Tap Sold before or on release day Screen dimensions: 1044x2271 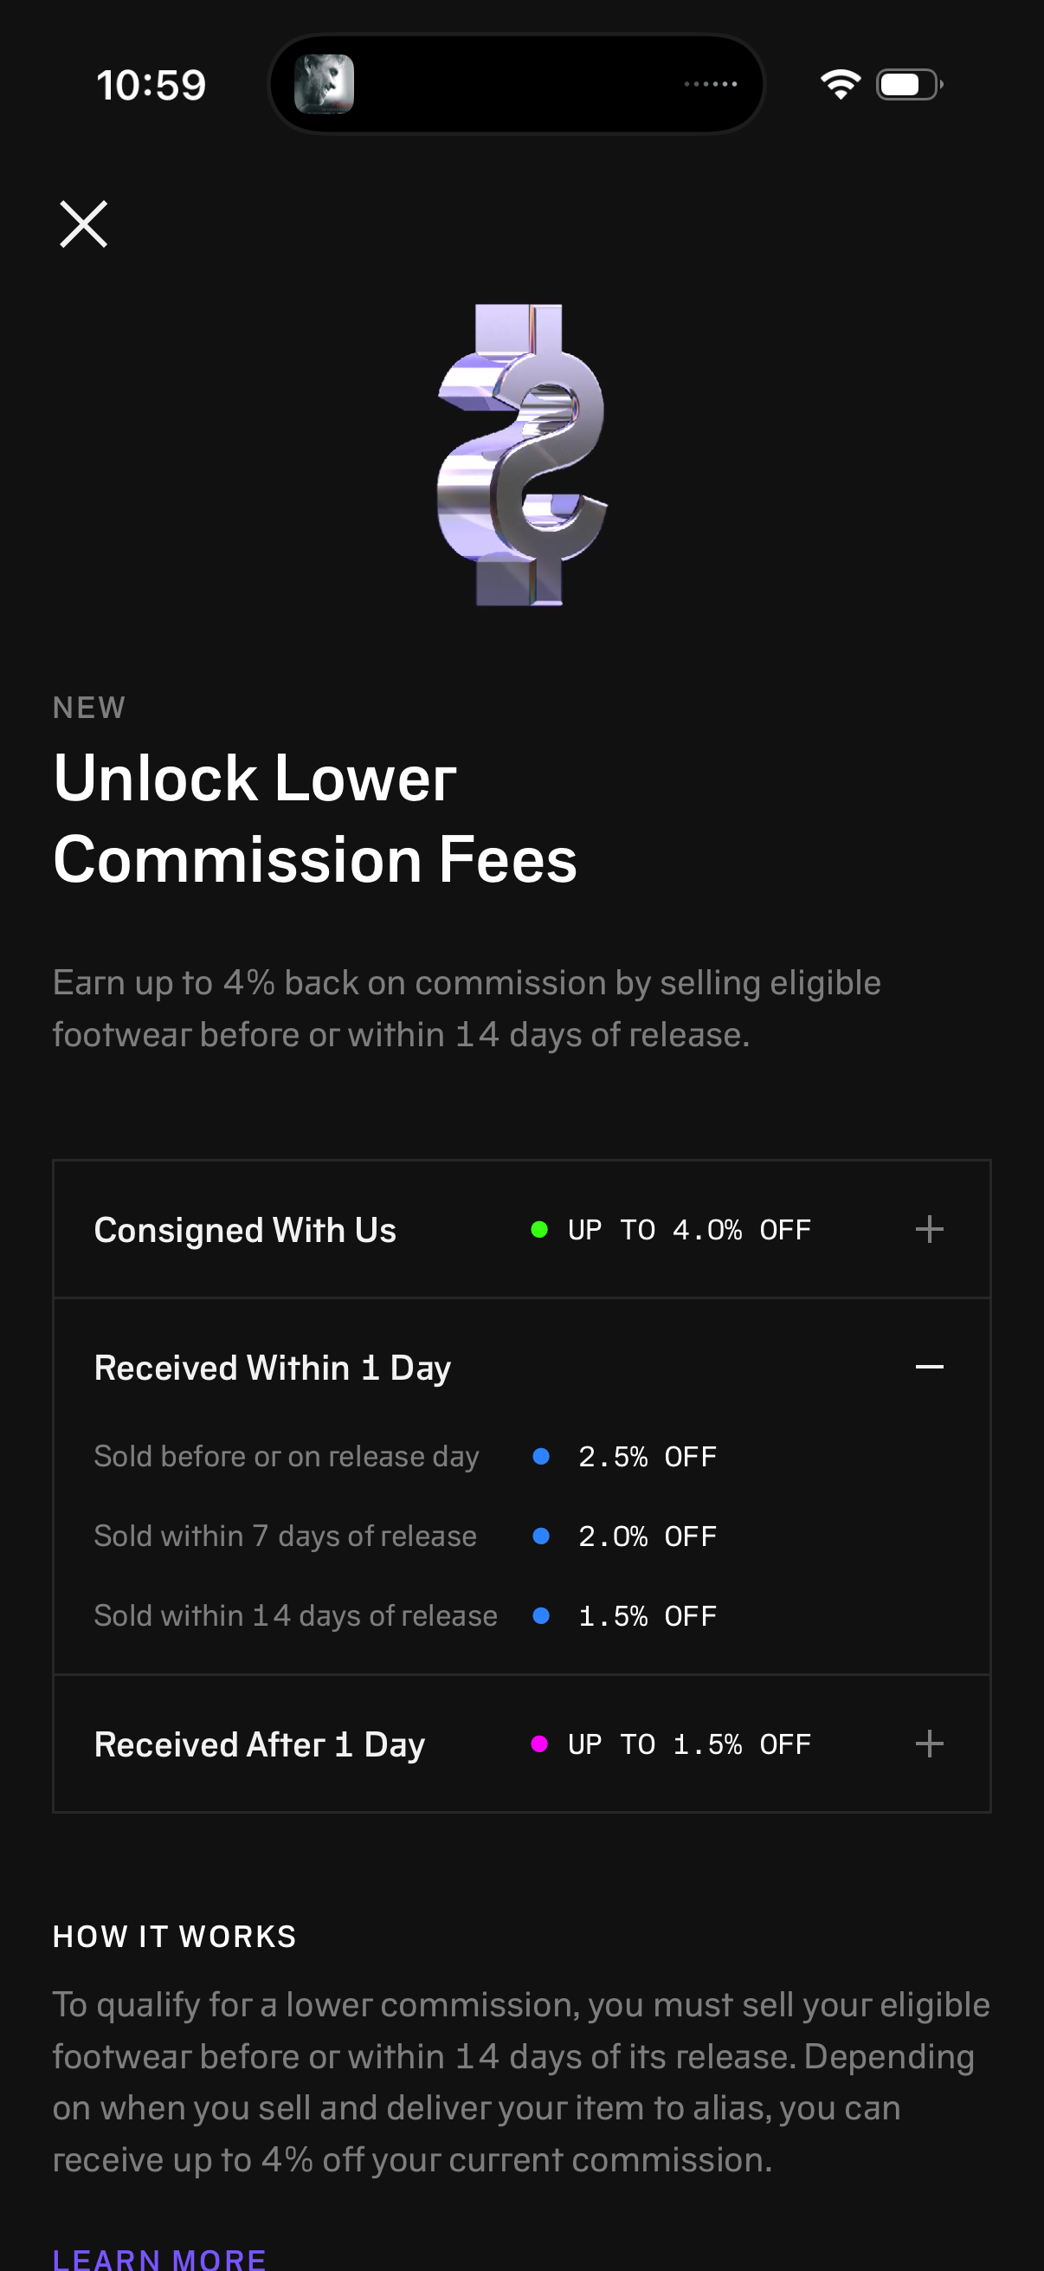pos(287,1457)
